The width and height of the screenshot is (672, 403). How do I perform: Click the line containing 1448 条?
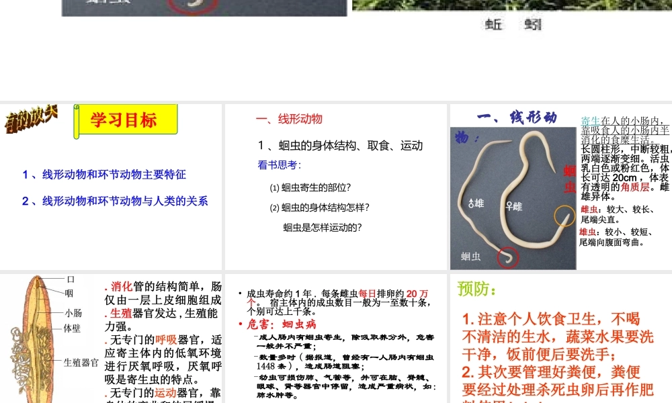click(345, 362)
